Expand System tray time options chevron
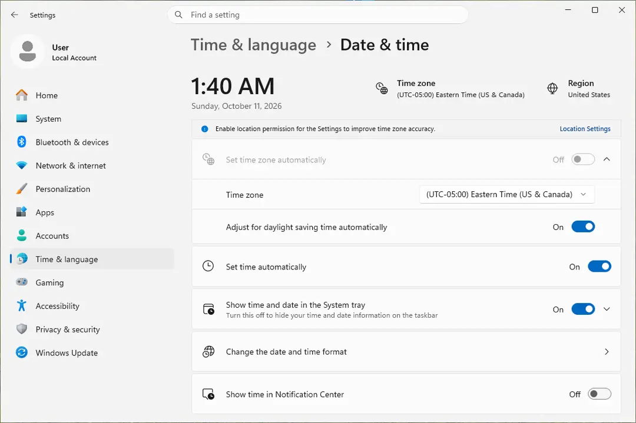The image size is (636, 423). pyautogui.click(x=607, y=309)
